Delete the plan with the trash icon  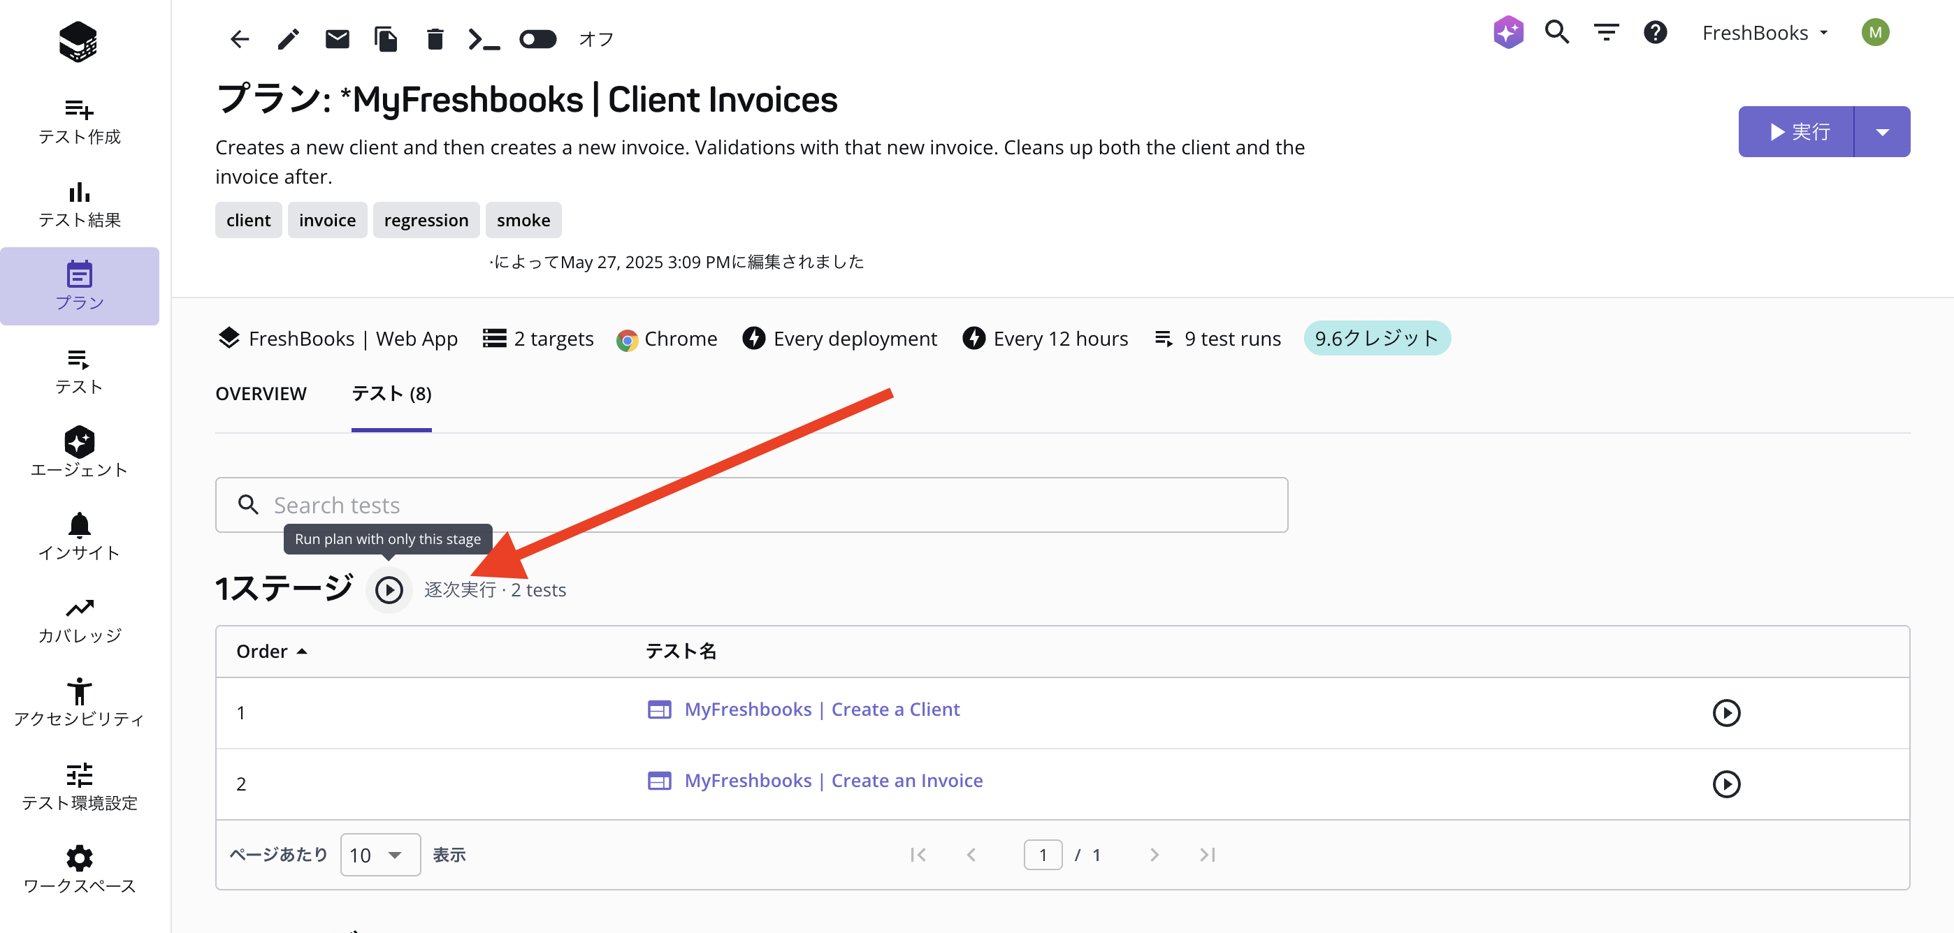(435, 38)
